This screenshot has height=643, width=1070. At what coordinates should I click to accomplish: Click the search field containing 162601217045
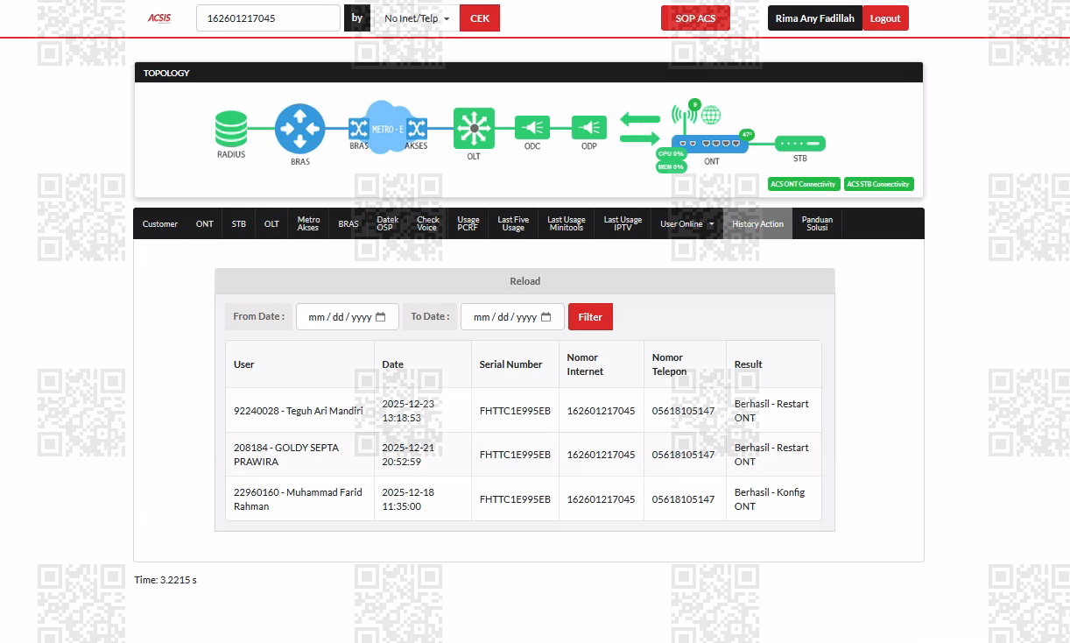(x=268, y=18)
